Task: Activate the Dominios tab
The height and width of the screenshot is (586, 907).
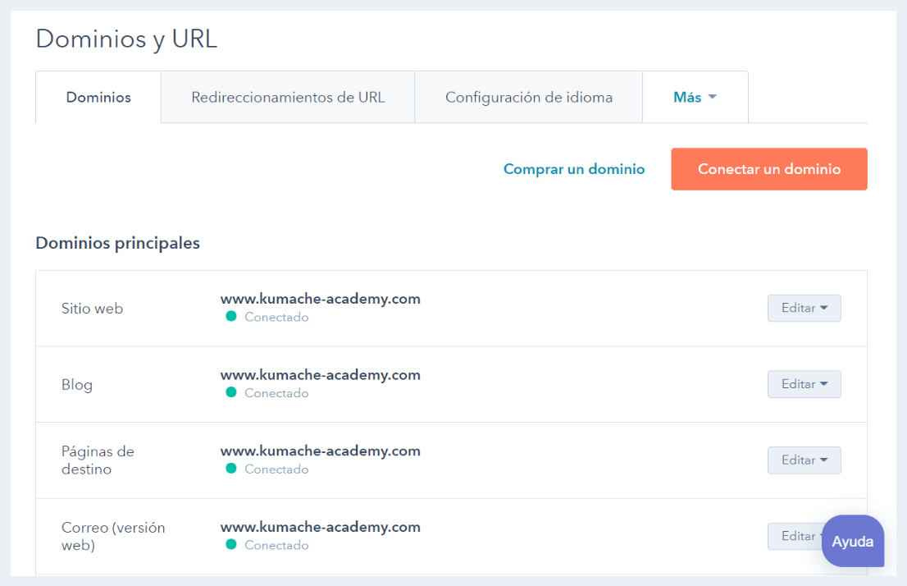Action: [x=98, y=96]
